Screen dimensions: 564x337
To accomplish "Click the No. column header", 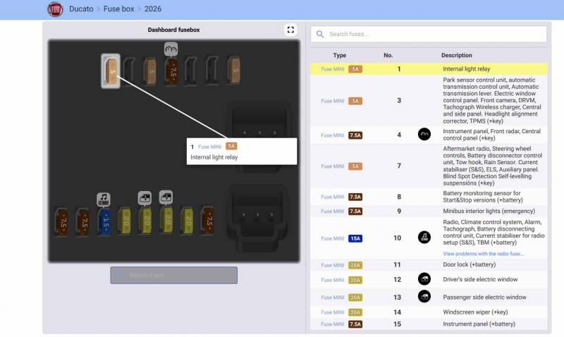I will pyautogui.click(x=388, y=56).
